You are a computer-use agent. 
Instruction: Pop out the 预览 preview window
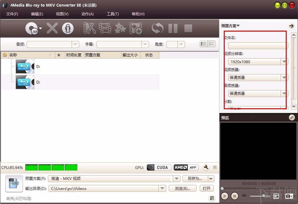click(x=292, y=118)
